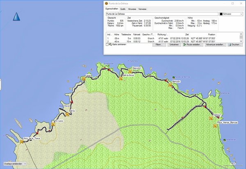This screenshot has width=246, height=169.
Task: Expand the Overlays einblenden dropdown
Action: [15, 164]
